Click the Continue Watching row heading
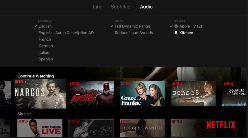Viewport: 248px width, 138px height. pyautogui.click(x=36, y=76)
